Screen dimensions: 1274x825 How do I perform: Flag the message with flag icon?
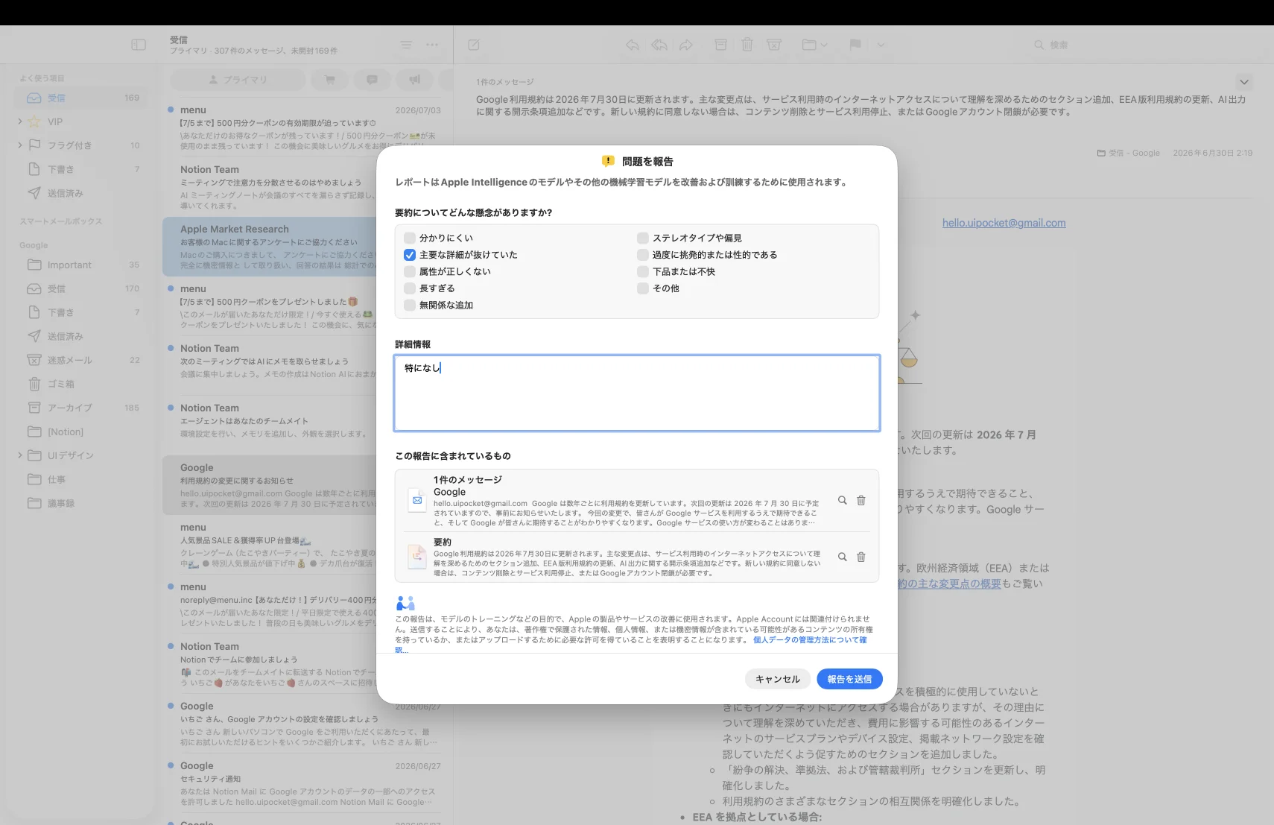[855, 45]
